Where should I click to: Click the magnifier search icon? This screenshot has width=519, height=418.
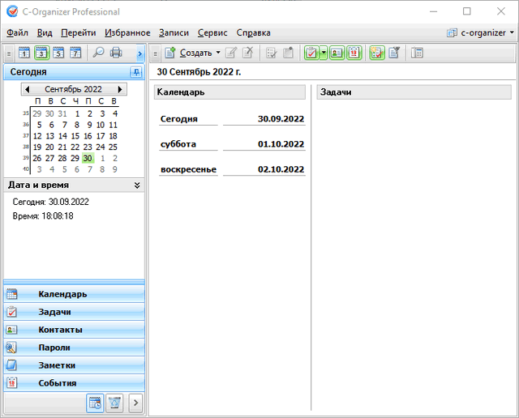(x=98, y=53)
